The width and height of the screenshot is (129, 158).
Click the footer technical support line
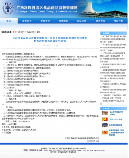[63, 152]
